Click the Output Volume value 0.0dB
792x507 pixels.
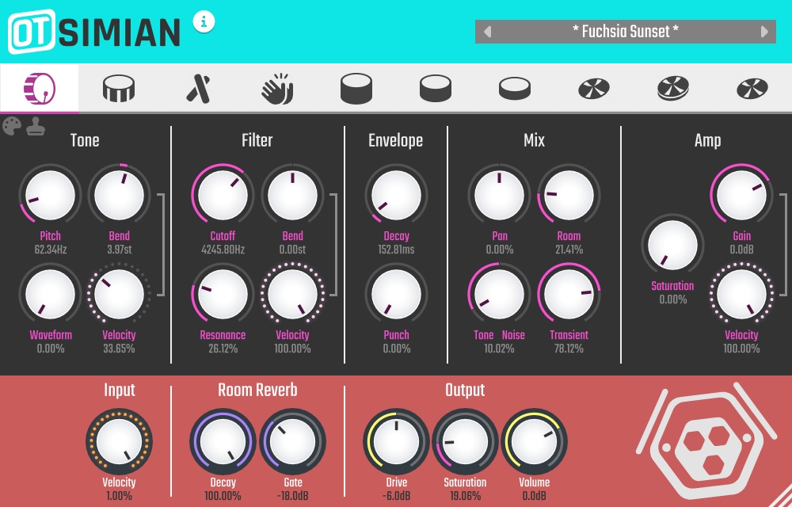click(x=534, y=496)
